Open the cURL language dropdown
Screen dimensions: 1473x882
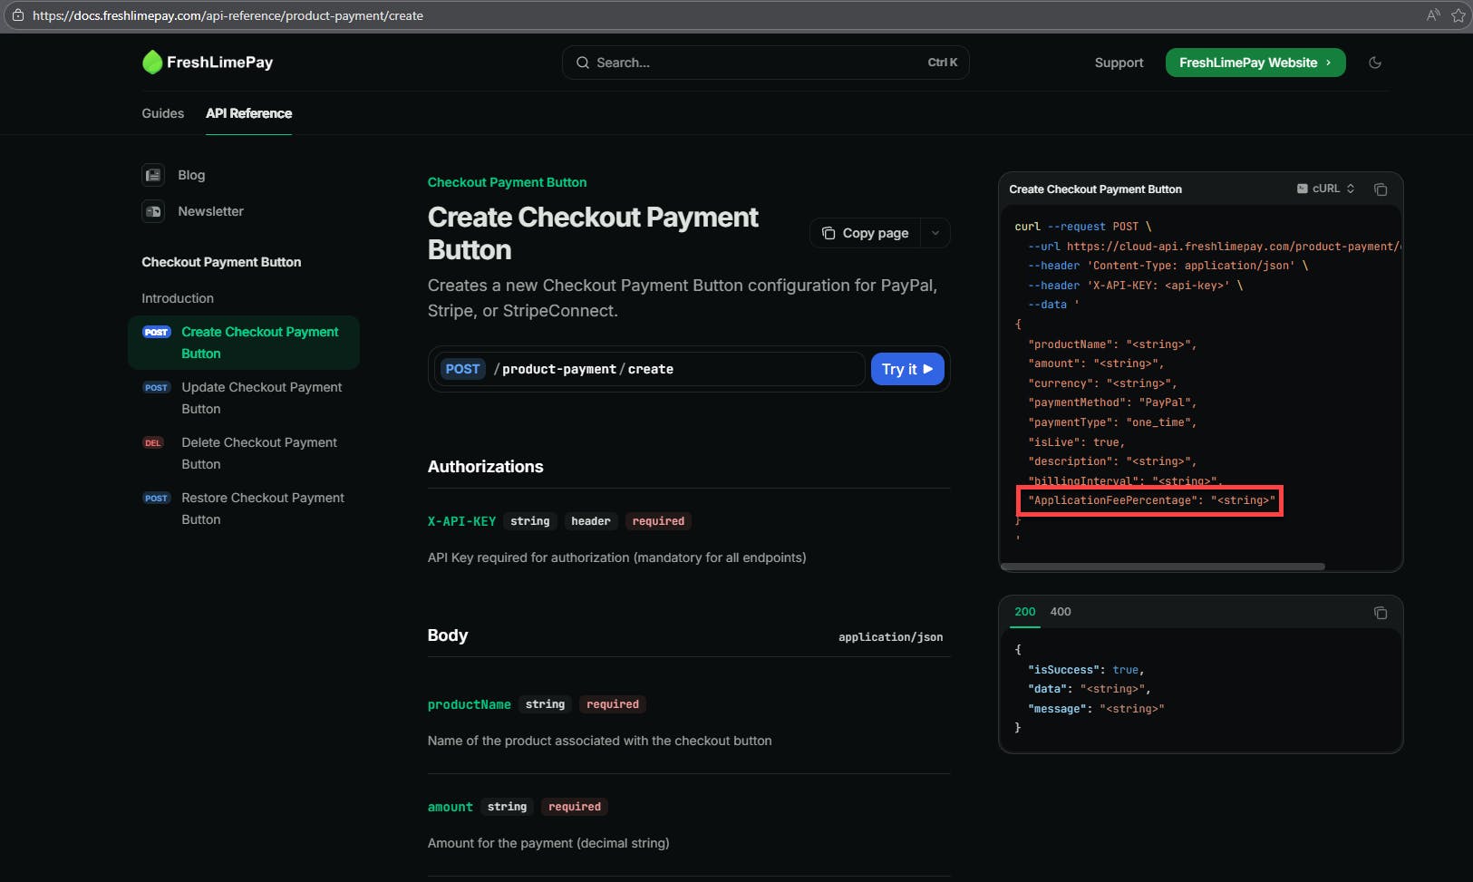[x=1326, y=189]
